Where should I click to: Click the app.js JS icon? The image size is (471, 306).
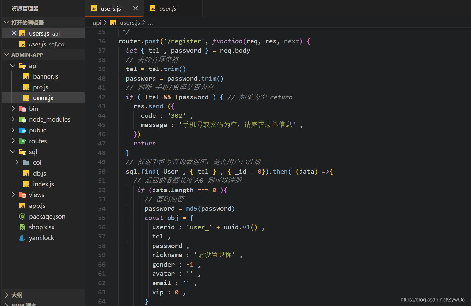point(22,206)
